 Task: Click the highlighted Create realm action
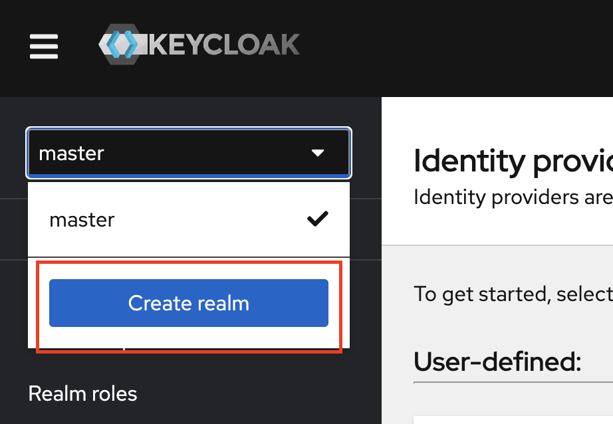(x=189, y=303)
